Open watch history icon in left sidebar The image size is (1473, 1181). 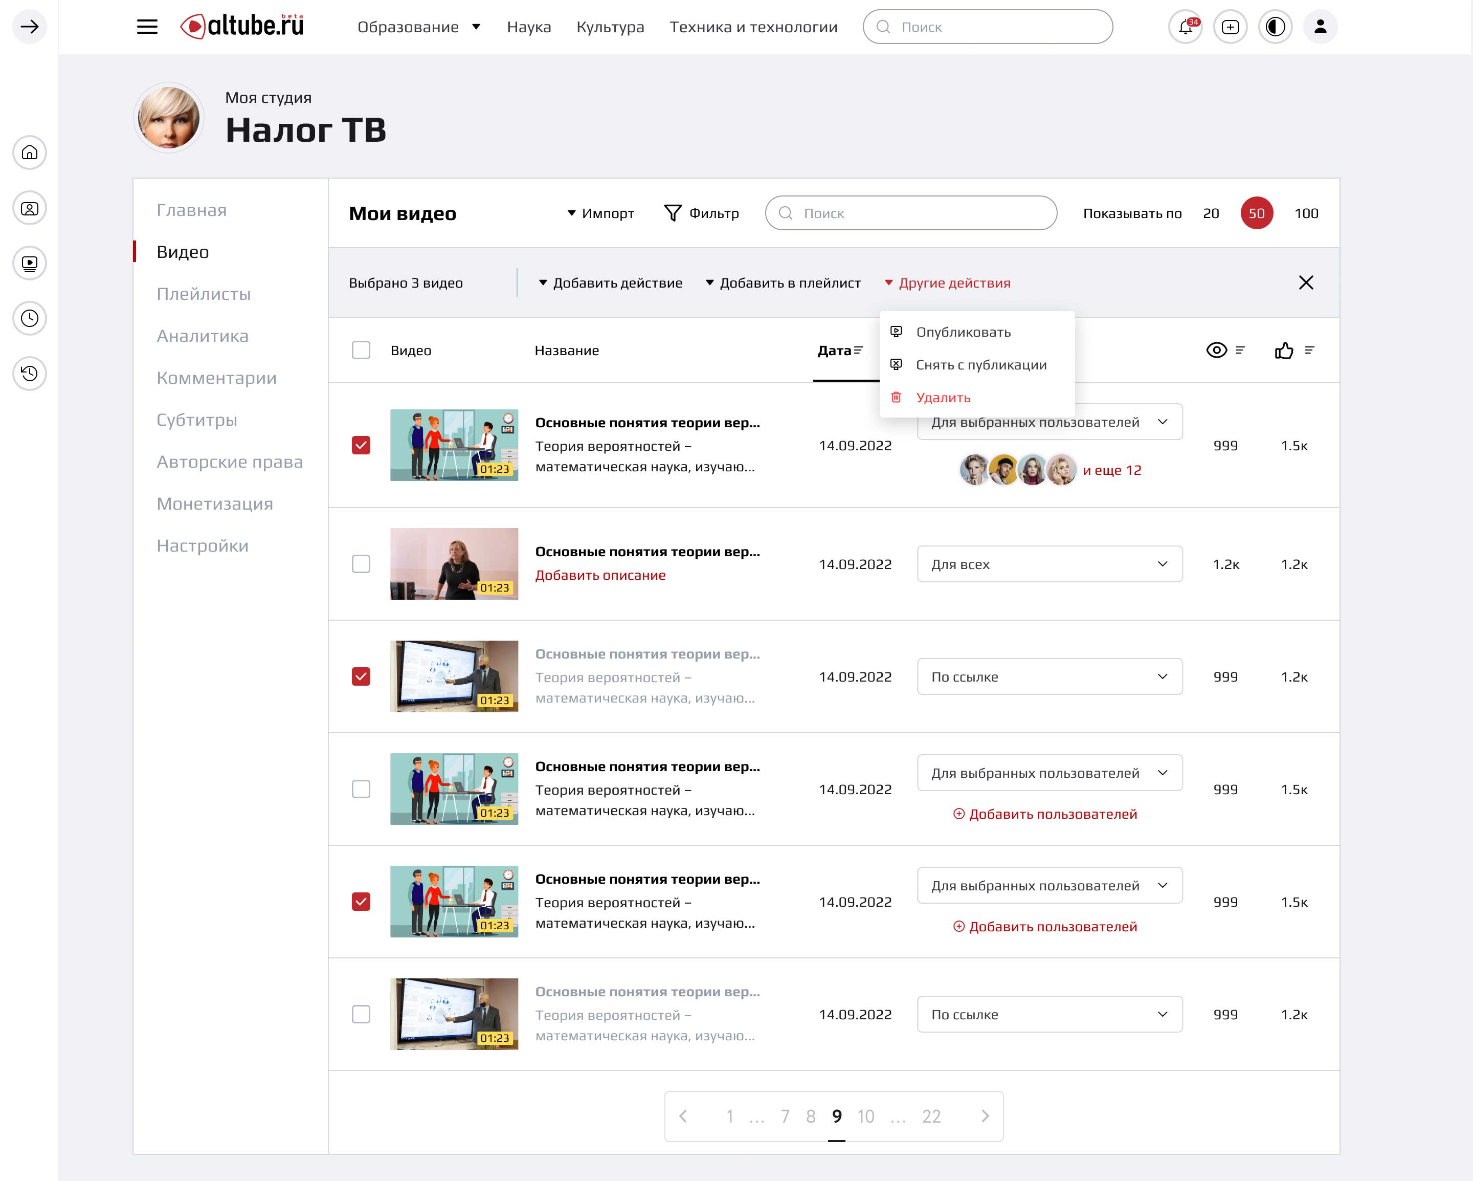(29, 373)
